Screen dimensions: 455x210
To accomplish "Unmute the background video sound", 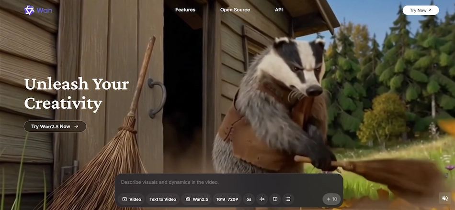I will 445,198.
